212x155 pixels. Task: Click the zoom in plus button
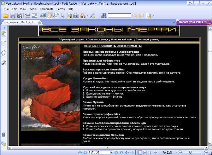click(x=206, y=153)
